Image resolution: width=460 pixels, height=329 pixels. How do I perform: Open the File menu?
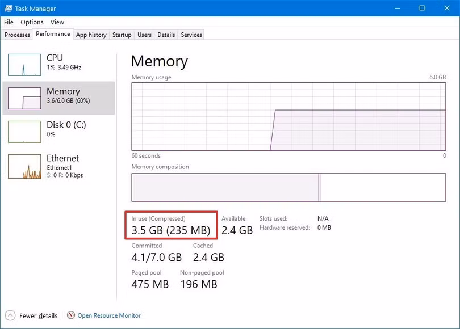pos(9,22)
